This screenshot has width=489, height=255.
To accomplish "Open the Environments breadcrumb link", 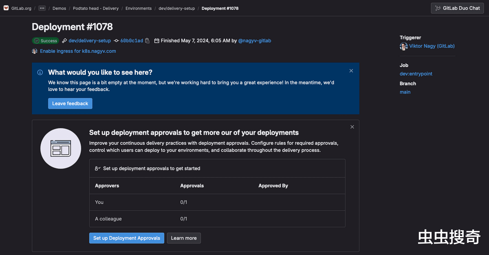I will [139, 8].
